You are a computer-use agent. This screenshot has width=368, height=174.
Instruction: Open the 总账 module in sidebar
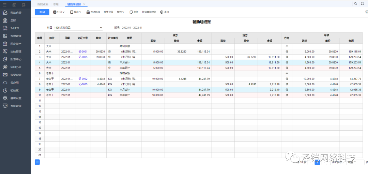tap(13, 20)
